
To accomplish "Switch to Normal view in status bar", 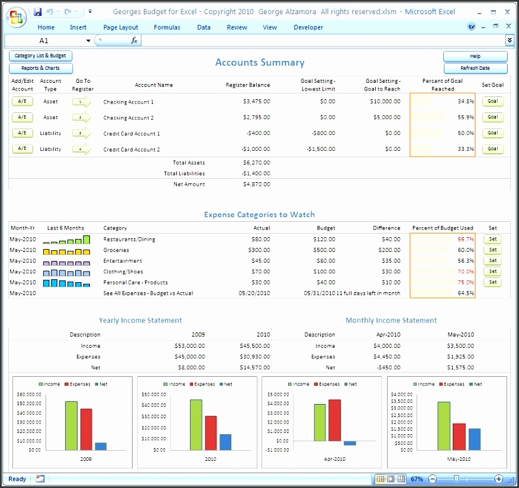I will (381, 479).
